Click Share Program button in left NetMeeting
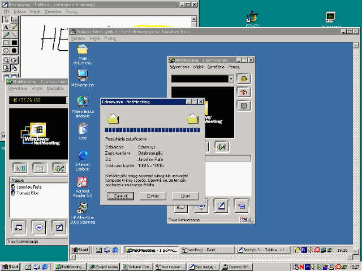 click(x=19, y=228)
